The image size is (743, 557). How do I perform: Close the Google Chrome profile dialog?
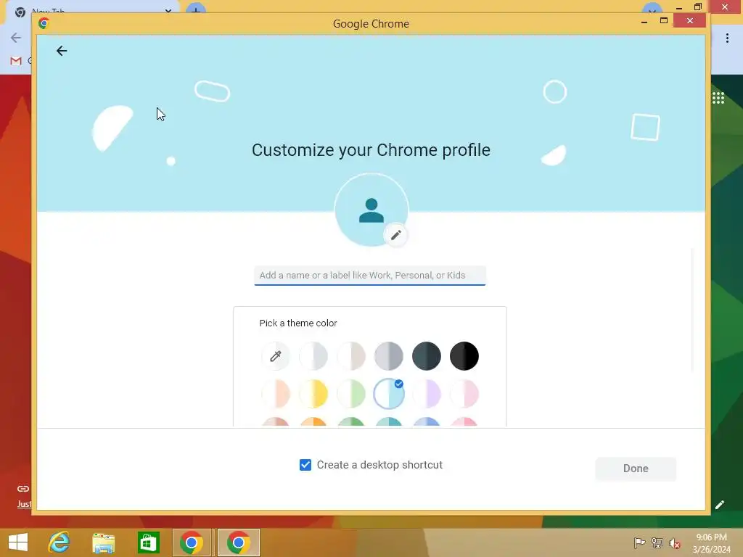pos(689,20)
